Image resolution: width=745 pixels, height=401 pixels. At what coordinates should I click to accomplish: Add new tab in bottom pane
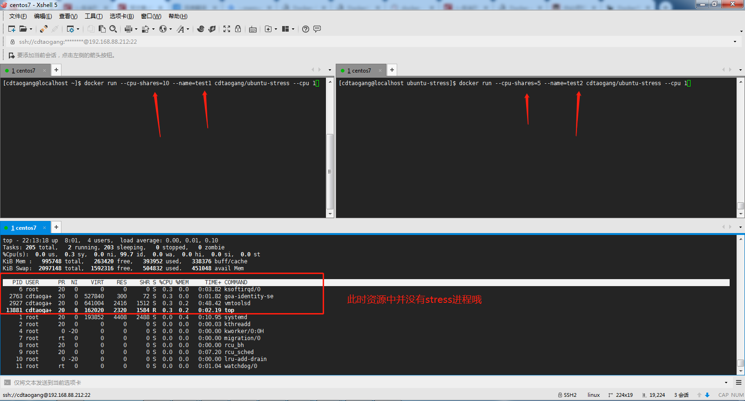[x=56, y=227]
